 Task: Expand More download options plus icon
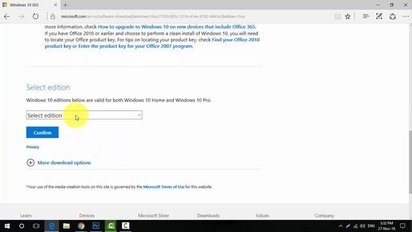(30, 162)
